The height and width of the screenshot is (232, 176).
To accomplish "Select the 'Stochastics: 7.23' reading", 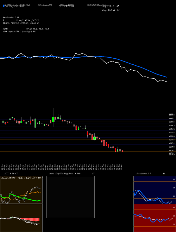I will 11,18.
